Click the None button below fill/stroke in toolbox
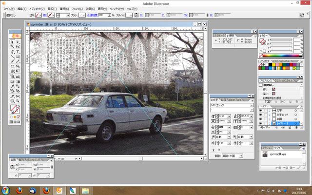 (x=19, y=117)
